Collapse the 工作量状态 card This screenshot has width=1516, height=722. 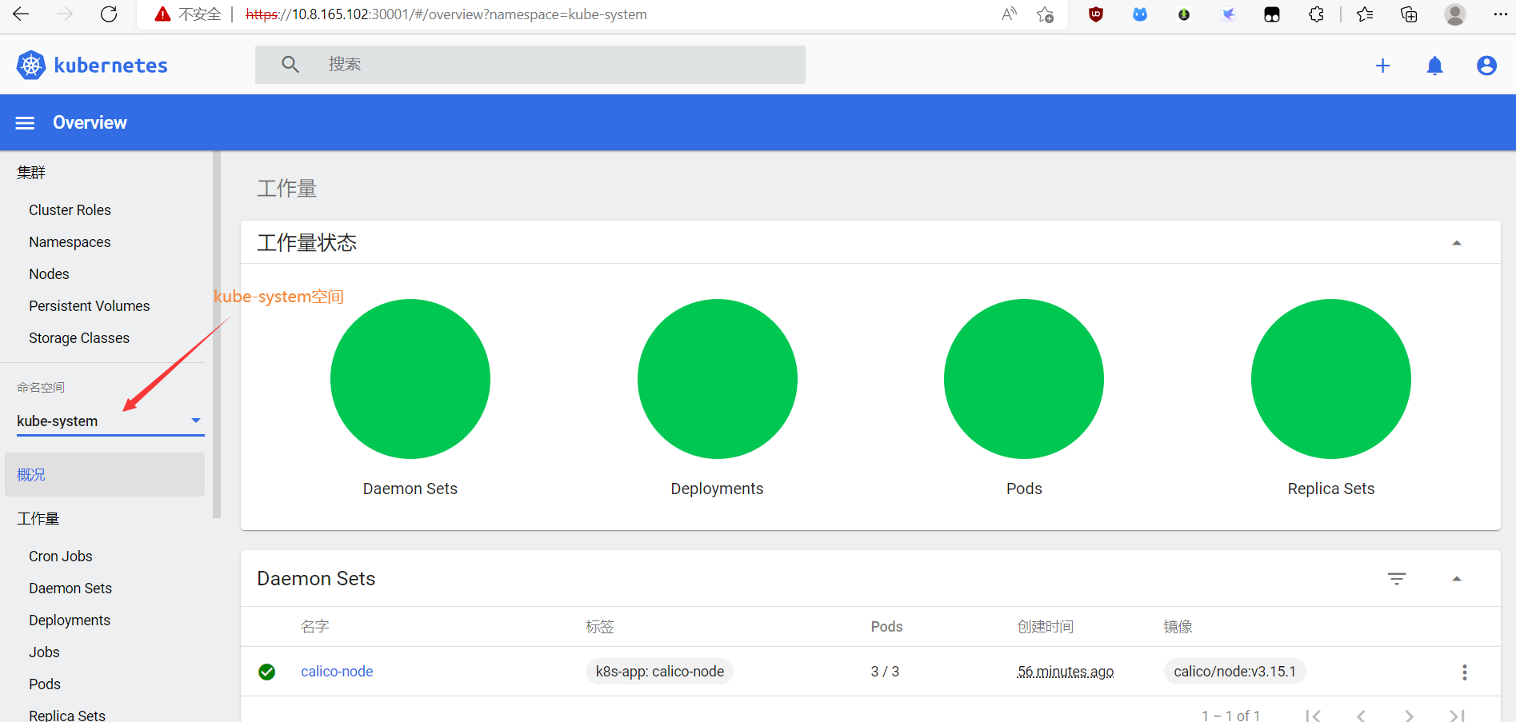(1457, 243)
